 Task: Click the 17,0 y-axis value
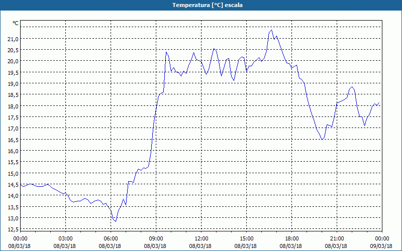[13, 129]
